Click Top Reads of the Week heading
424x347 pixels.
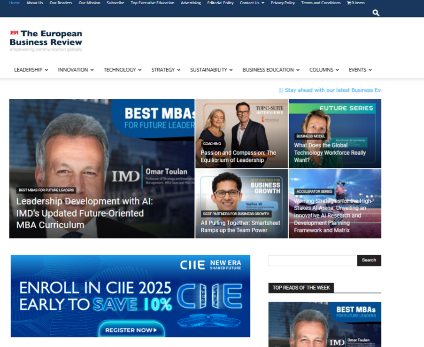(x=301, y=288)
